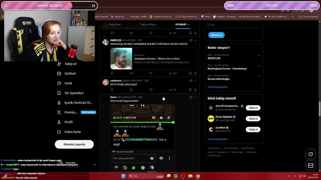Screen dimensions: 321x180
Task: Share EMRE_09's tweet
Action: [195, 73]
